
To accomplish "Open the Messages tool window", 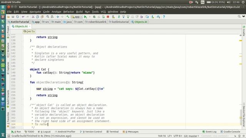I will [131, 132].
